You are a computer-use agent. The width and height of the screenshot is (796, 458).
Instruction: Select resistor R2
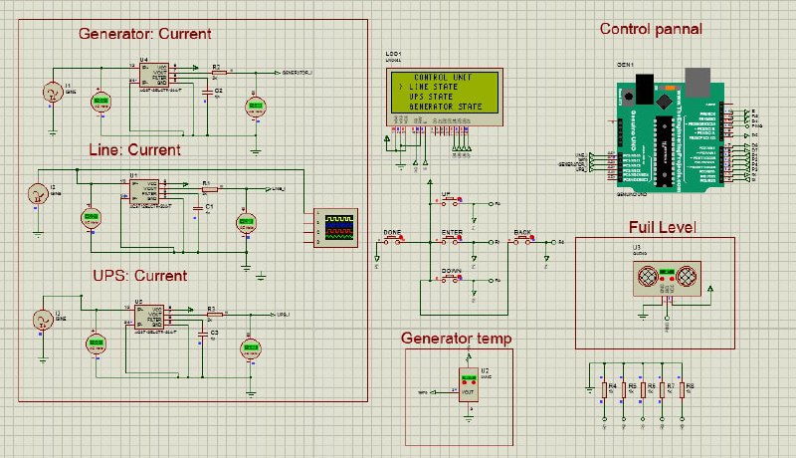click(218, 73)
